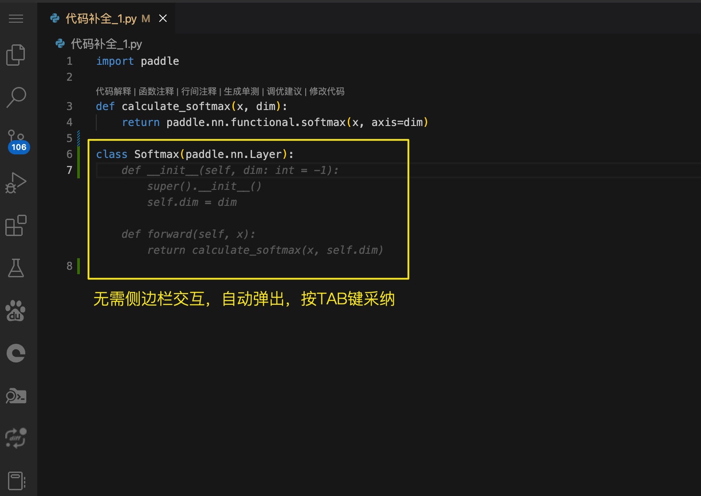Open the Testing flask view
The width and height of the screenshot is (701, 496).
click(16, 268)
